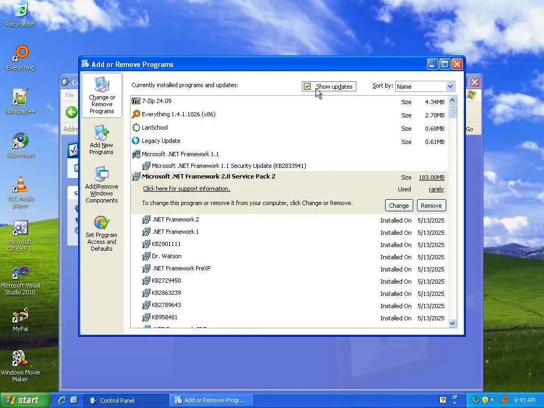
Task: Open Internet Explorer quick launch icon
Action: tap(63, 400)
